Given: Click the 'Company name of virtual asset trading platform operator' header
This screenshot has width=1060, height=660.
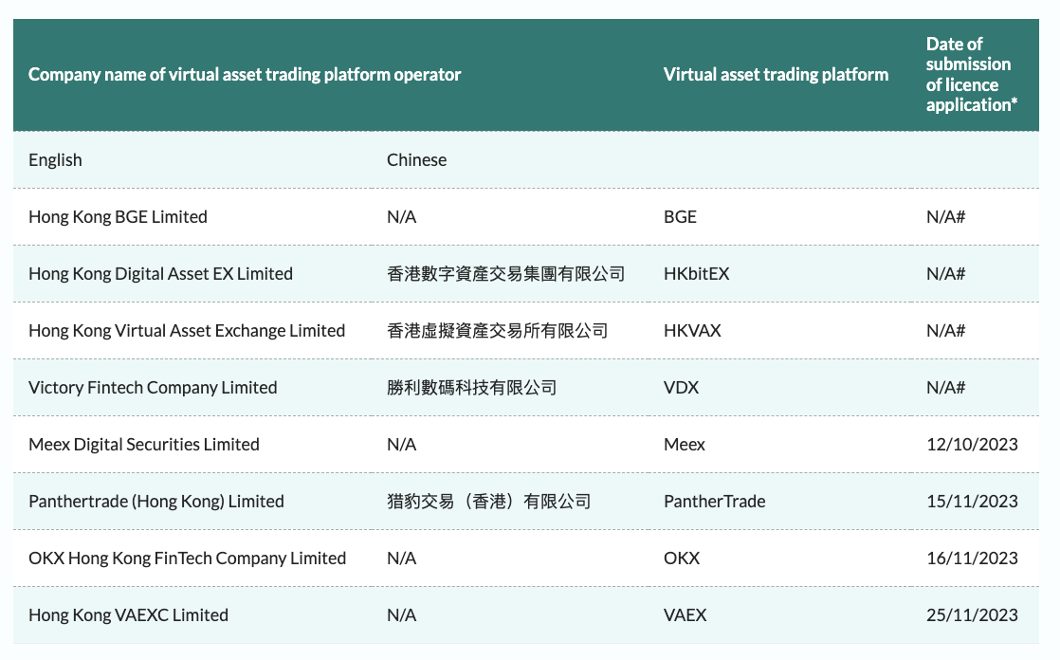Looking at the screenshot, I should pyautogui.click(x=245, y=75).
